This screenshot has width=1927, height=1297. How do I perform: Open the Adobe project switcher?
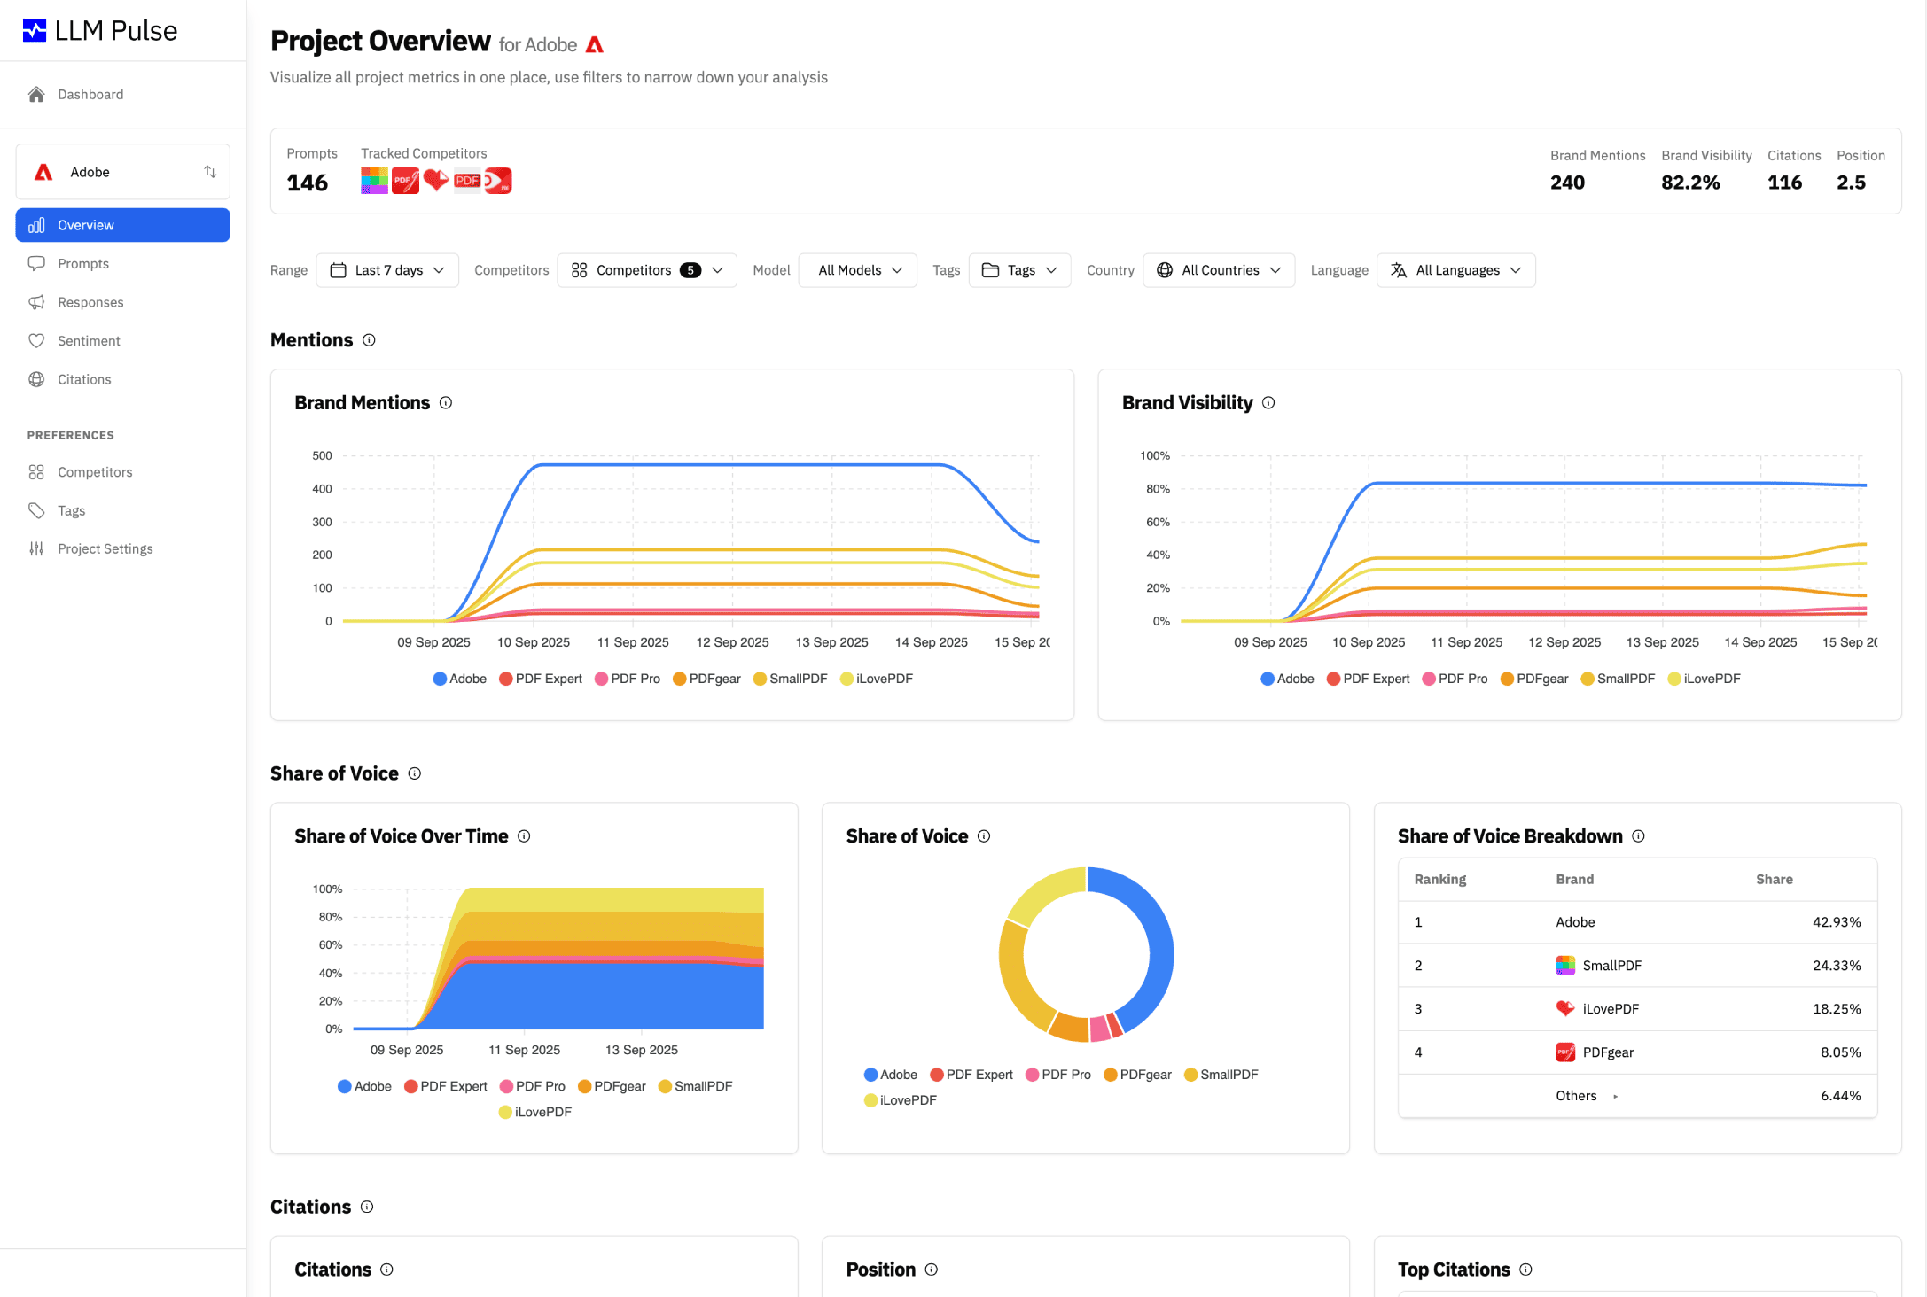click(122, 172)
